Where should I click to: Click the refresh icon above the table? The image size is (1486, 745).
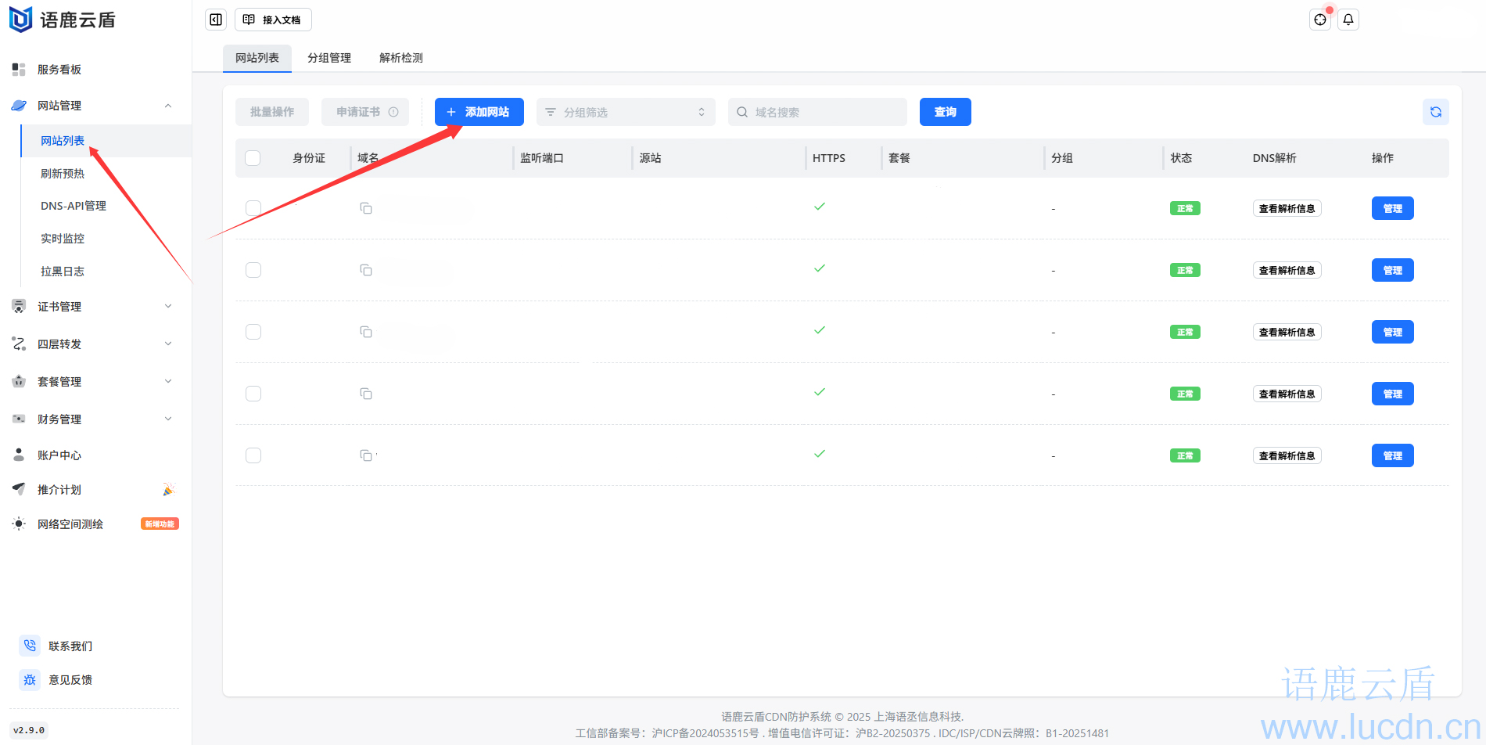pyautogui.click(x=1435, y=112)
